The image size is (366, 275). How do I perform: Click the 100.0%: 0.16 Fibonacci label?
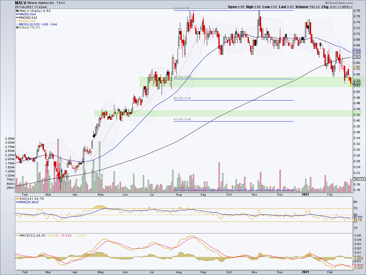(183, 188)
